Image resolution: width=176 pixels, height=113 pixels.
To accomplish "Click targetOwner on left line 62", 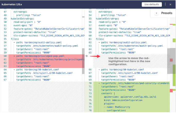I will pyautogui.click(x=33, y=63).
